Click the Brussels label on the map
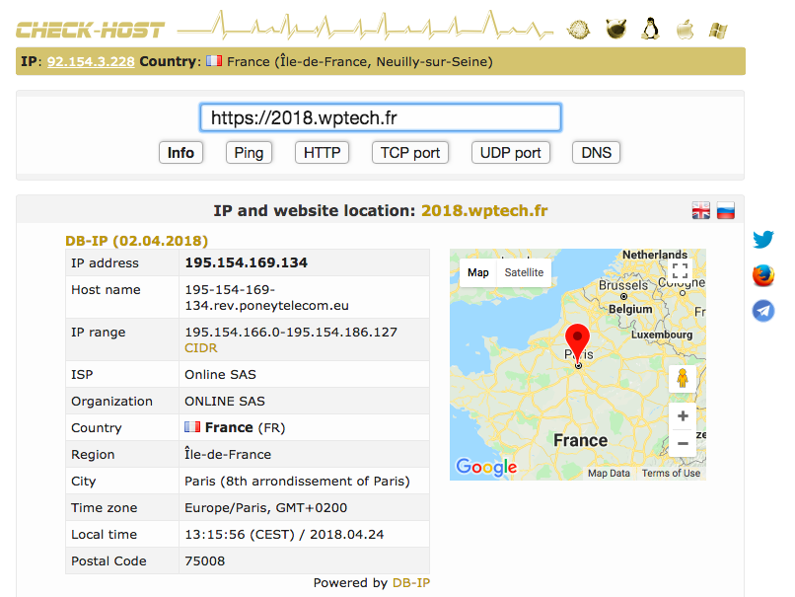Screen dimensions: 795x597 (x=623, y=285)
